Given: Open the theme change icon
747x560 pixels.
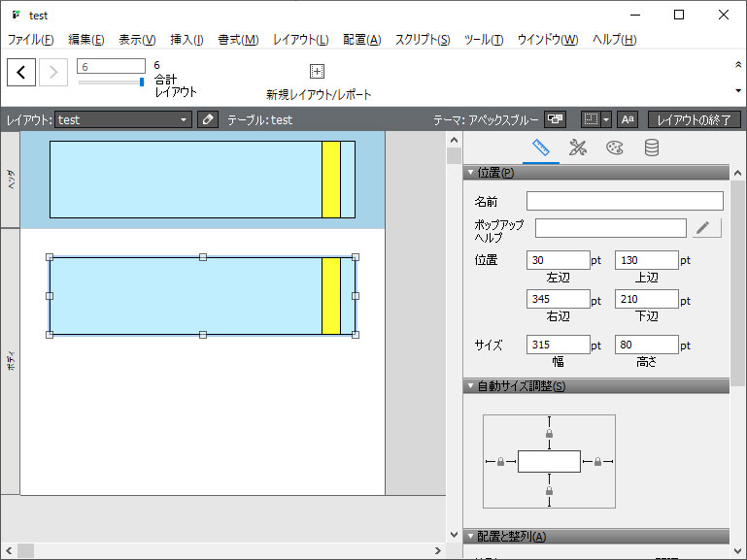Looking at the screenshot, I should 555,119.
